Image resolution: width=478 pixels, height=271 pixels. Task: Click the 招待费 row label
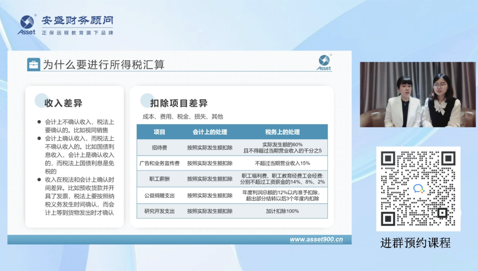pos(159,147)
